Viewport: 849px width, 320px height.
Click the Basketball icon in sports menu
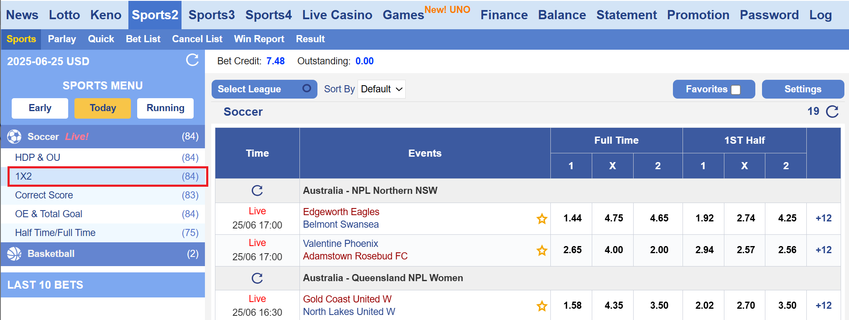click(x=14, y=254)
